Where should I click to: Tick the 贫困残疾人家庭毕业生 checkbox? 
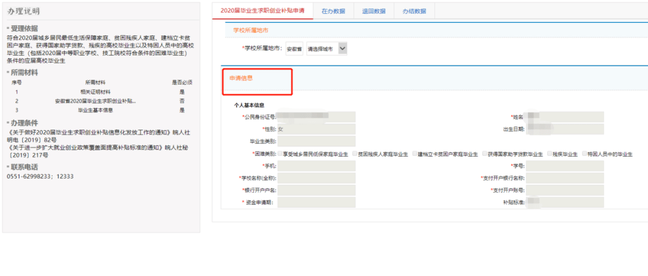(355, 154)
